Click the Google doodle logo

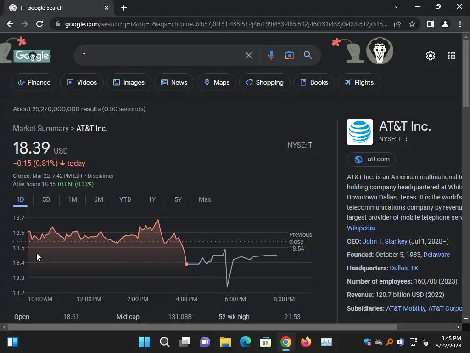pyautogui.click(x=32, y=56)
